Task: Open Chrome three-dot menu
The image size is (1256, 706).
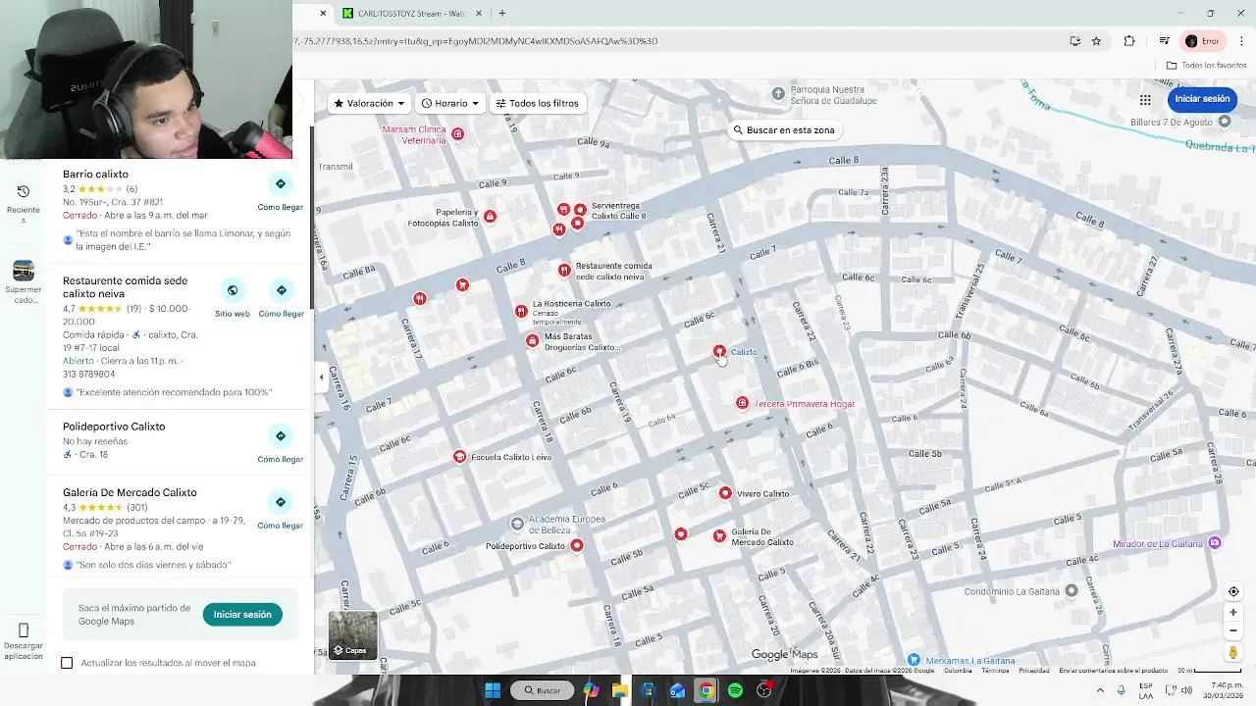Action: pyautogui.click(x=1241, y=41)
